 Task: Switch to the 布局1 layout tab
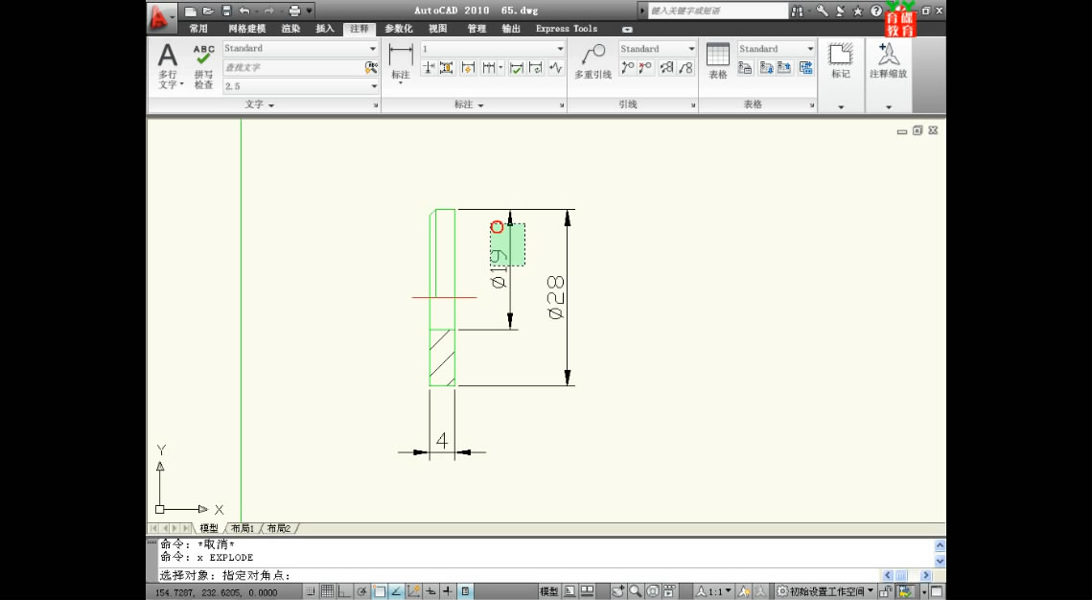click(x=243, y=528)
